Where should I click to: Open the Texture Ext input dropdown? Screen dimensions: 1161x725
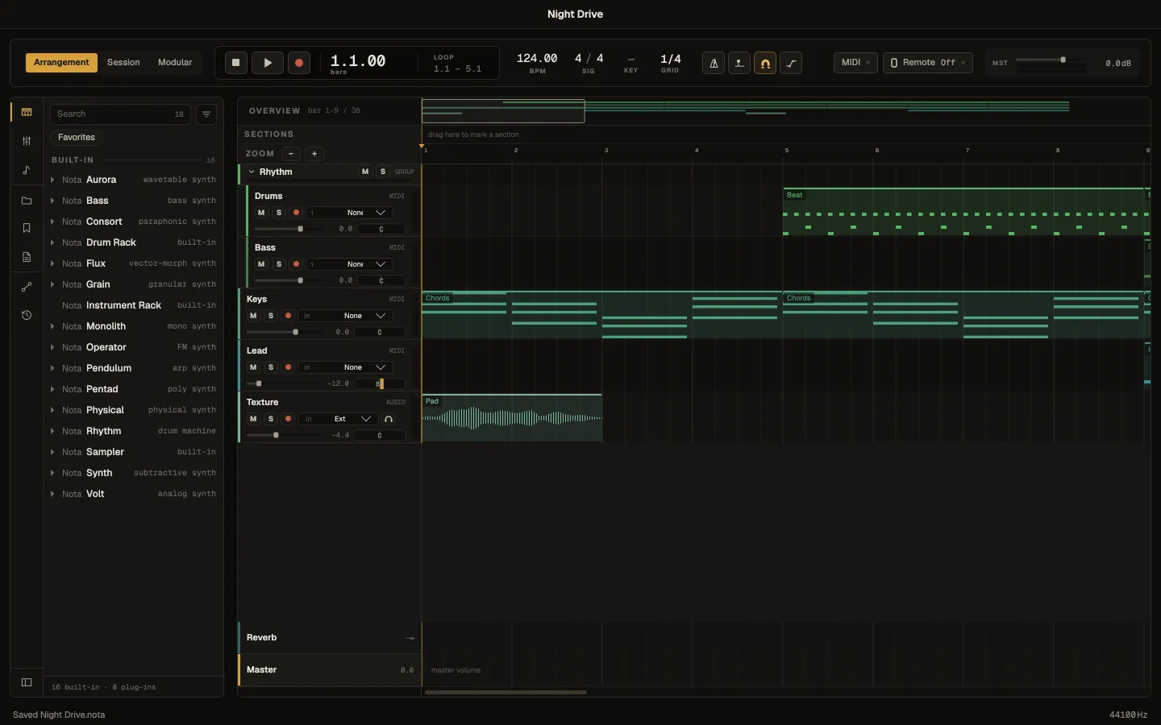(x=338, y=419)
